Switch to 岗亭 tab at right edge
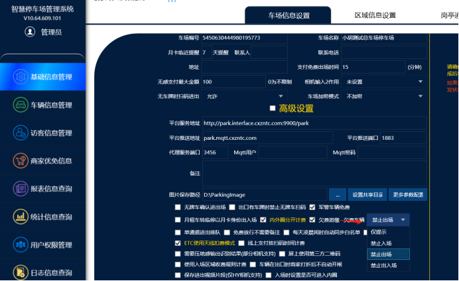The height and width of the screenshot is (281, 459). click(x=449, y=15)
